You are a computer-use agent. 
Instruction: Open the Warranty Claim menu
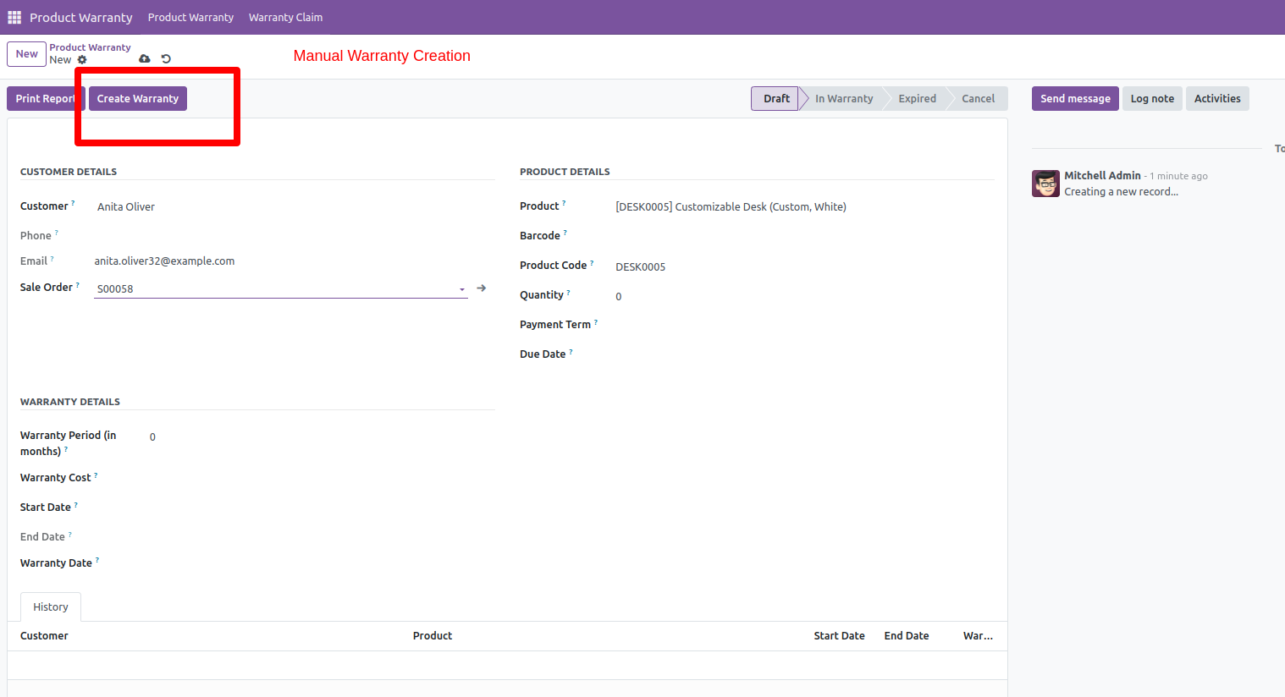(285, 17)
